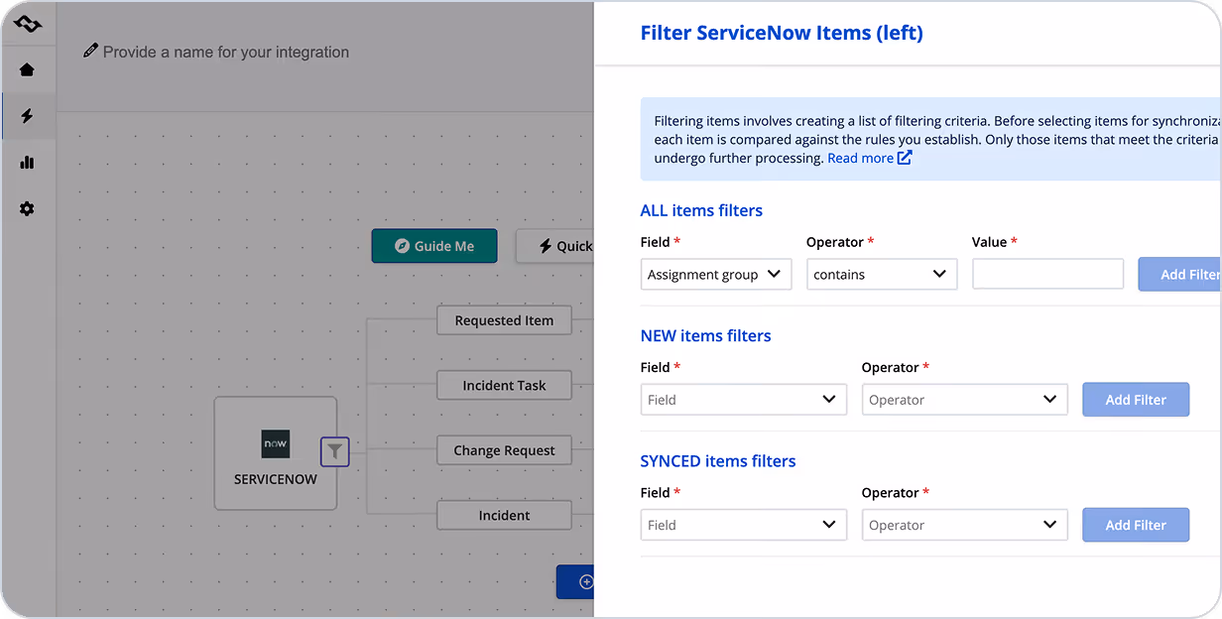Image resolution: width=1222 pixels, height=619 pixels.
Task: Select the lightning integrations icon in sidebar
Action: click(28, 115)
